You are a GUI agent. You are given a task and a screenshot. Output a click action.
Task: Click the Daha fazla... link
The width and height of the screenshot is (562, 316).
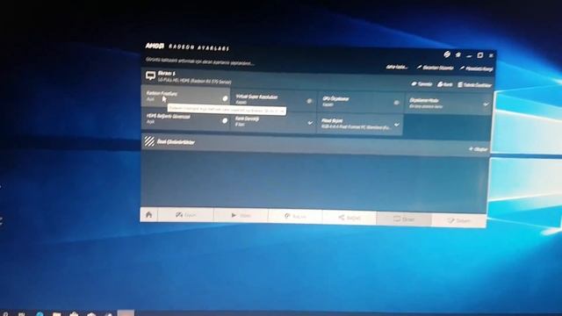396,67
